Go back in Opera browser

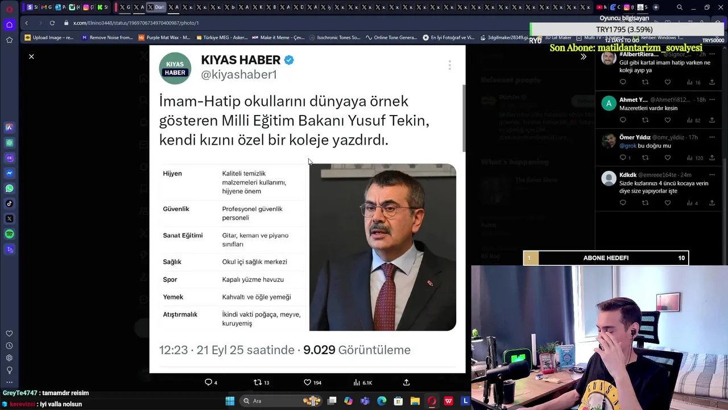click(26, 23)
